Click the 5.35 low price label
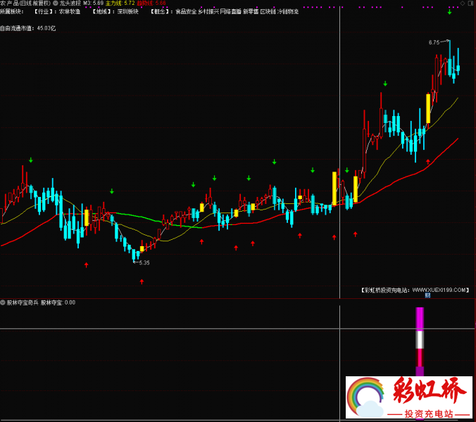Screen dimensions: 476x422 tap(144, 262)
